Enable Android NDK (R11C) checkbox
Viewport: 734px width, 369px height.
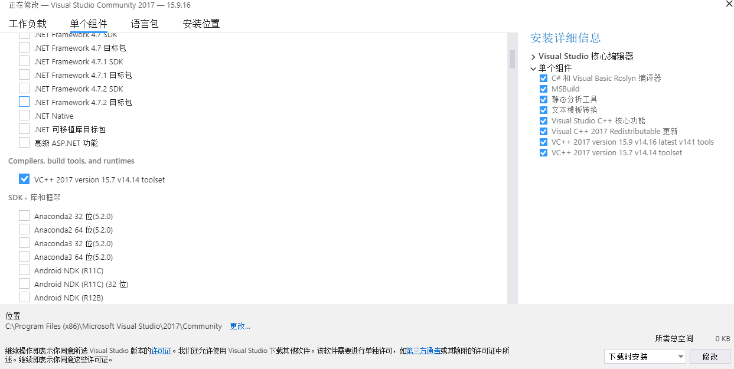(x=24, y=270)
